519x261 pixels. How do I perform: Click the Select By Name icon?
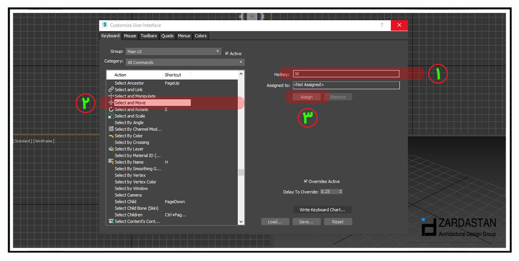point(111,162)
